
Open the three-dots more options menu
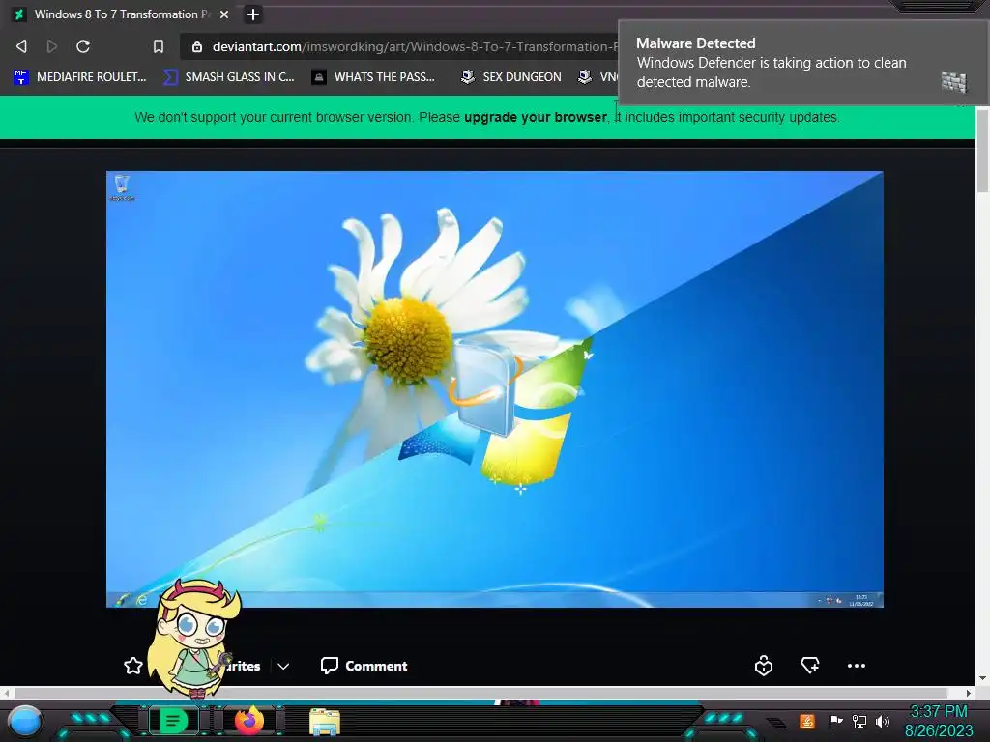pyautogui.click(x=857, y=666)
